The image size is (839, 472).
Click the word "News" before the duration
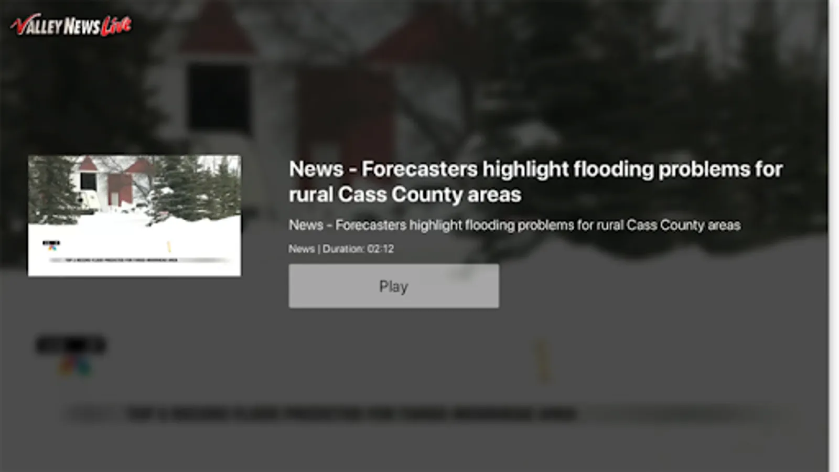click(x=302, y=249)
